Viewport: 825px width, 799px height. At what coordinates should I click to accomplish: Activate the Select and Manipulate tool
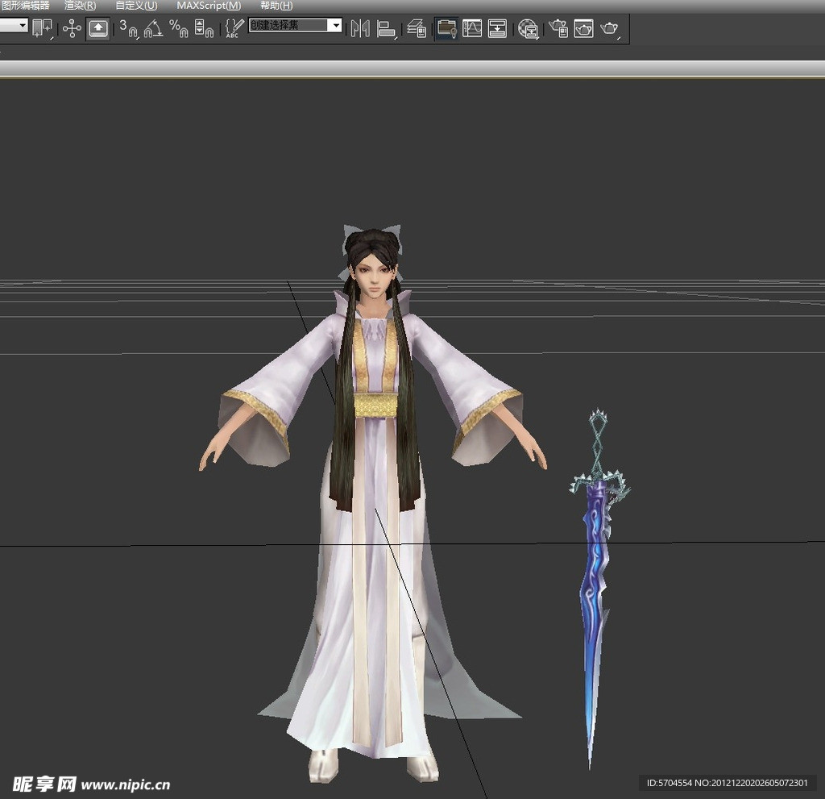[x=72, y=28]
